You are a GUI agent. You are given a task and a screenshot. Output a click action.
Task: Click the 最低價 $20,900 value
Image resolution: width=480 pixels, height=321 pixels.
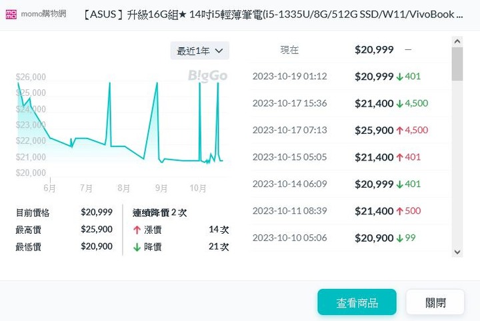click(97, 246)
